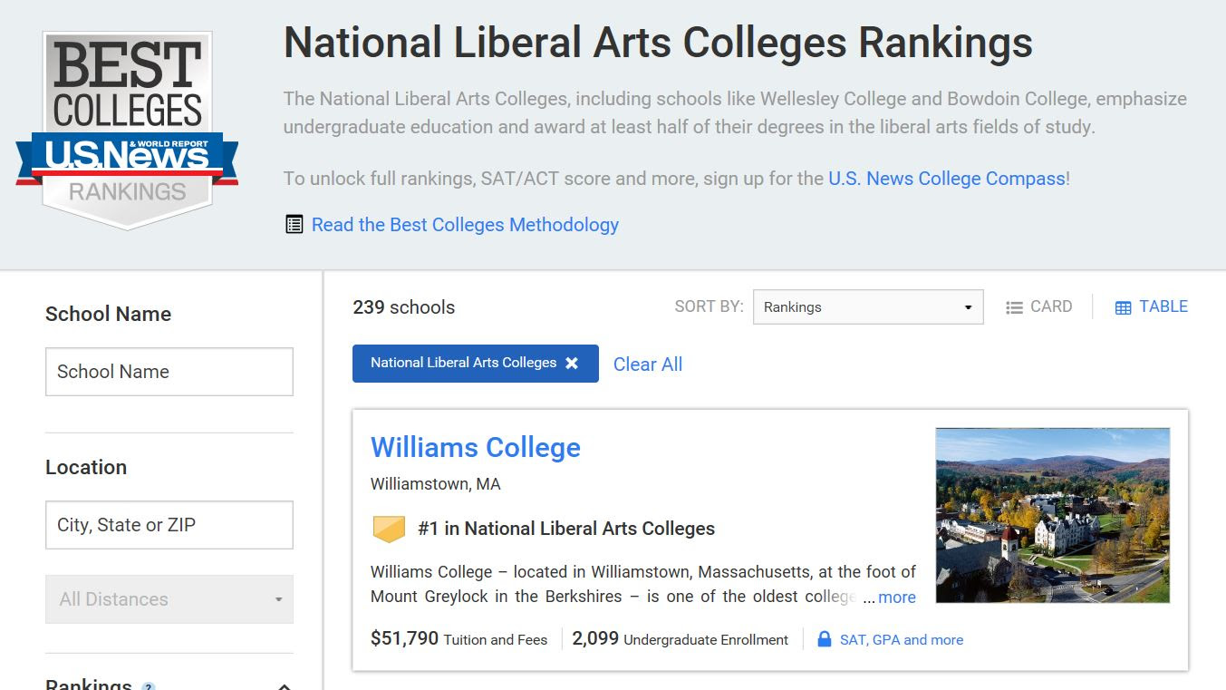
Task: Click the Clear All link
Action: point(647,364)
